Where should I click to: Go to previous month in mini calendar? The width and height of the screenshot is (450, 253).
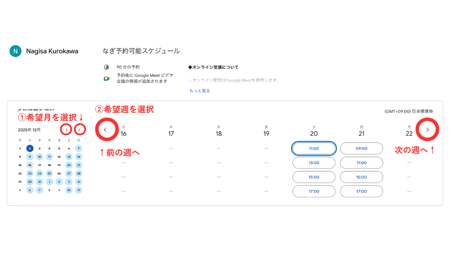coord(66,130)
